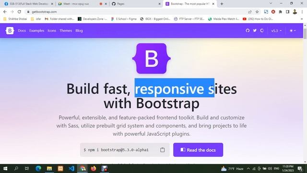
Task: Open the IBOX bookmark
Action: 155,19
